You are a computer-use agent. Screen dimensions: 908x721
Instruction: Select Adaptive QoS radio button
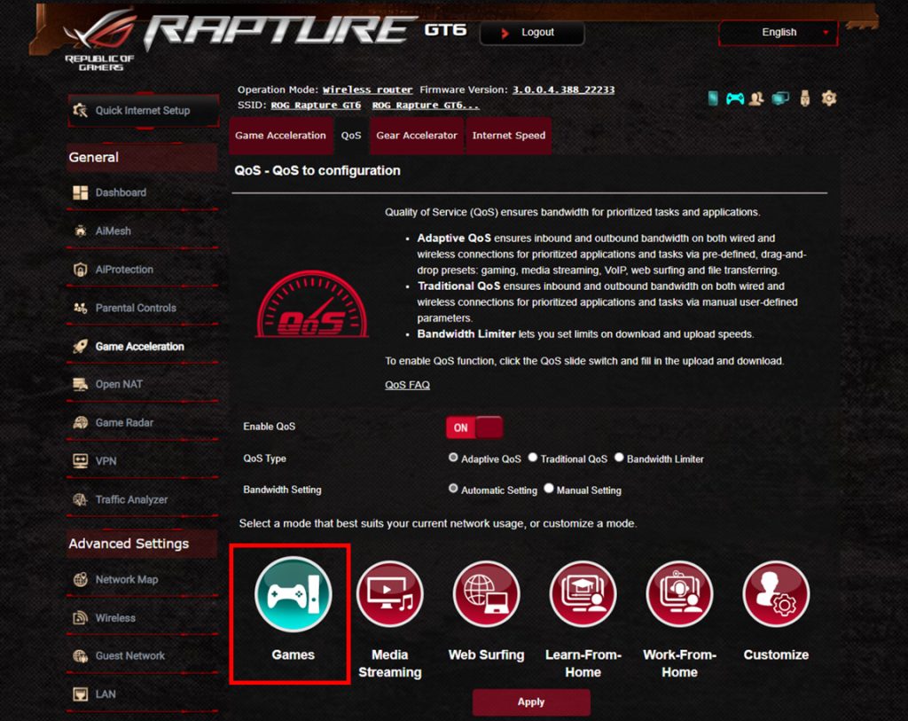tap(453, 458)
